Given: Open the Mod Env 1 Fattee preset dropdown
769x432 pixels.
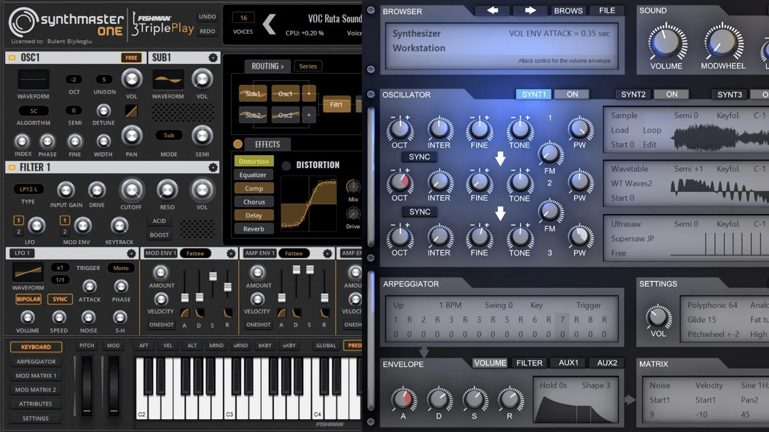Looking at the screenshot, I should coord(195,253).
